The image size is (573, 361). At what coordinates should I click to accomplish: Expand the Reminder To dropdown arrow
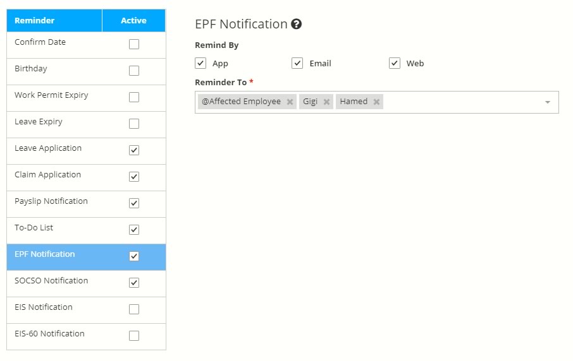[548, 102]
